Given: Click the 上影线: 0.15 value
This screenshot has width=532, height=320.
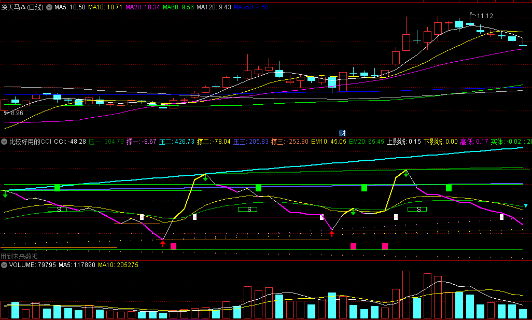Looking at the screenshot, I should tap(404, 142).
